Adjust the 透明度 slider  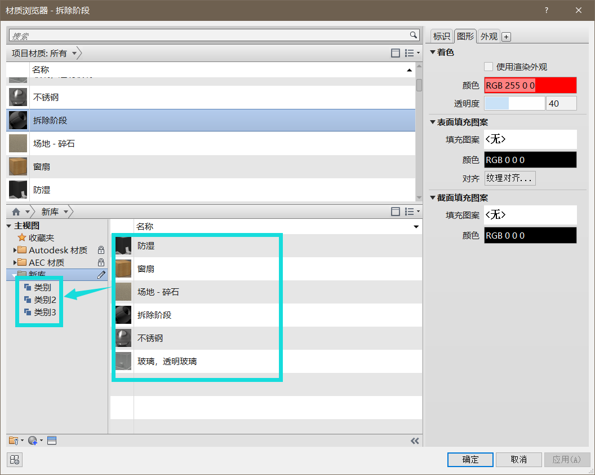point(515,103)
